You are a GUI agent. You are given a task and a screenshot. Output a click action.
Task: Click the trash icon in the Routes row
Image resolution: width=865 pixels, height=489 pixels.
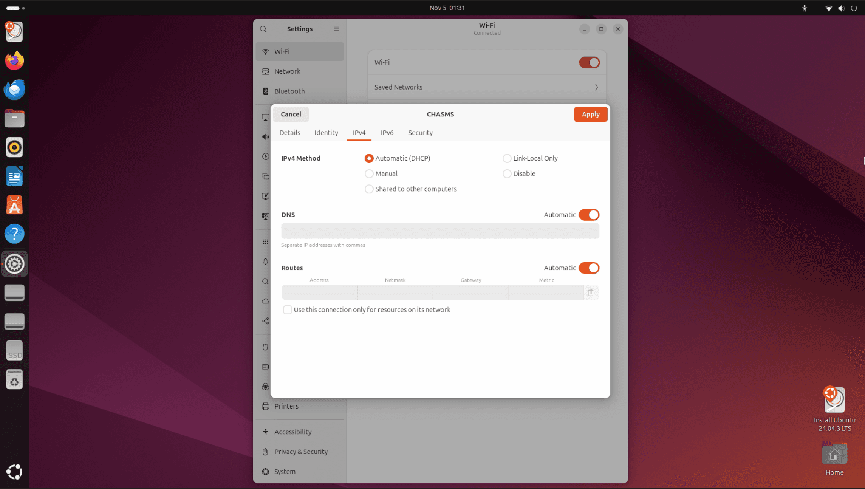point(590,292)
